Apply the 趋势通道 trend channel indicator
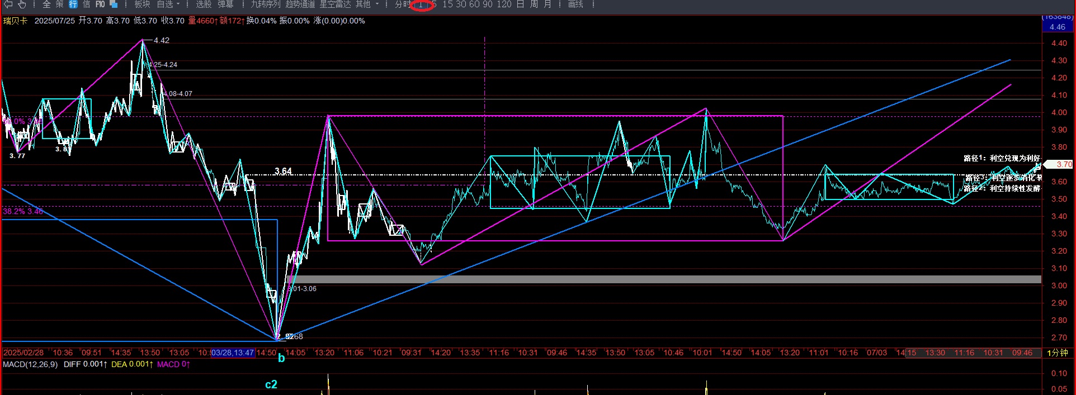This screenshot has height=395, width=1076. (x=300, y=4)
